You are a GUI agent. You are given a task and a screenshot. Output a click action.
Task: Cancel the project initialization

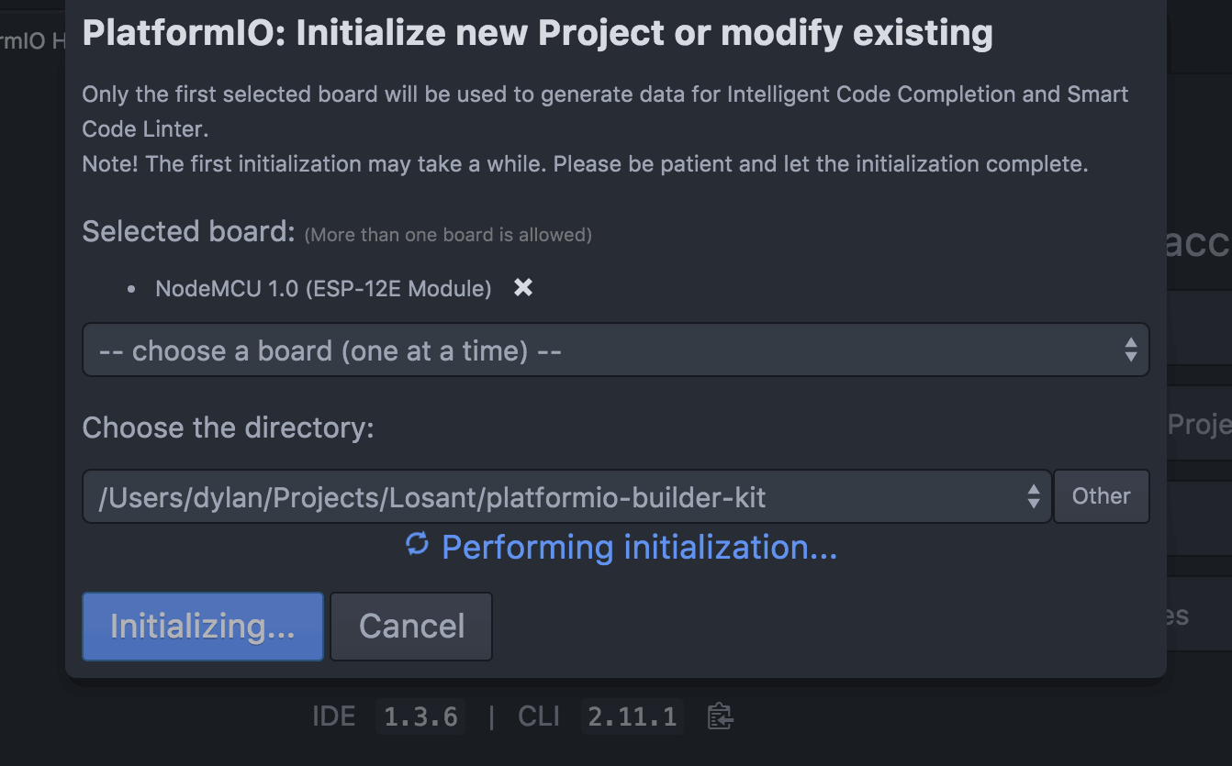410,626
